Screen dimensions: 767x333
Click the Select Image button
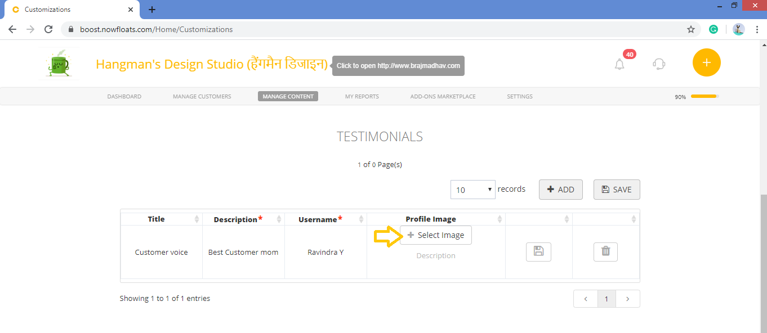pyautogui.click(x=436, y=235)
